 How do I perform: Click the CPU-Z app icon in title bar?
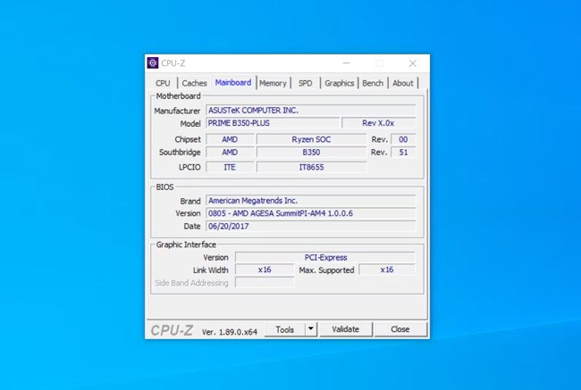coord(153,62)
